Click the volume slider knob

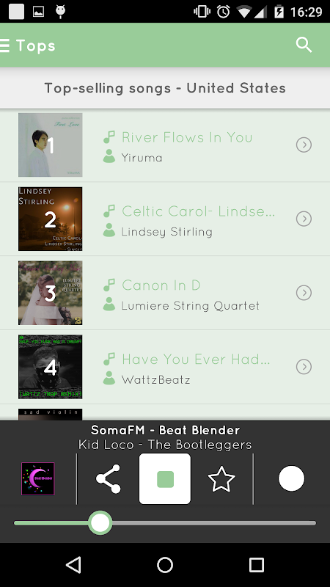point(100,523)
